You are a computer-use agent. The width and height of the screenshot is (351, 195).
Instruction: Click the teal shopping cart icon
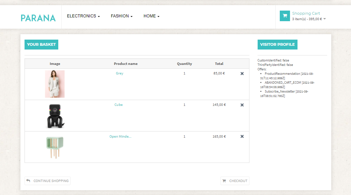pyautogui.click(x=285, y=16)
